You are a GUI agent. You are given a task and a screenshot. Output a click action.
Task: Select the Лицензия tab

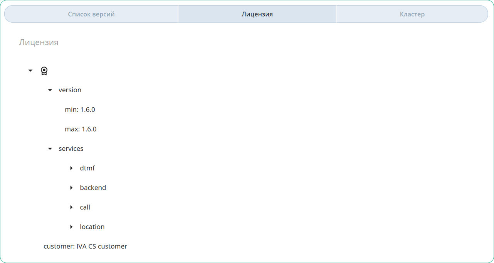257,14
